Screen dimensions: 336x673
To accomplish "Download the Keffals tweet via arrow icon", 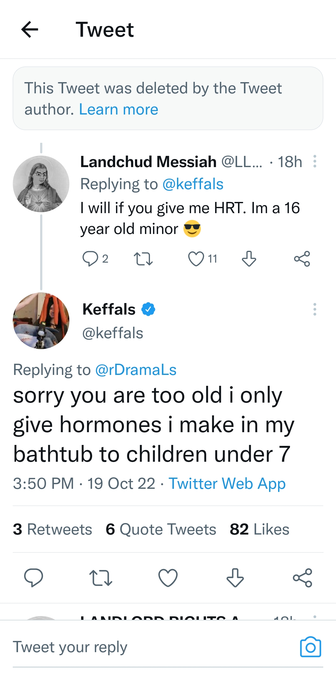I will tap(235, 578).
